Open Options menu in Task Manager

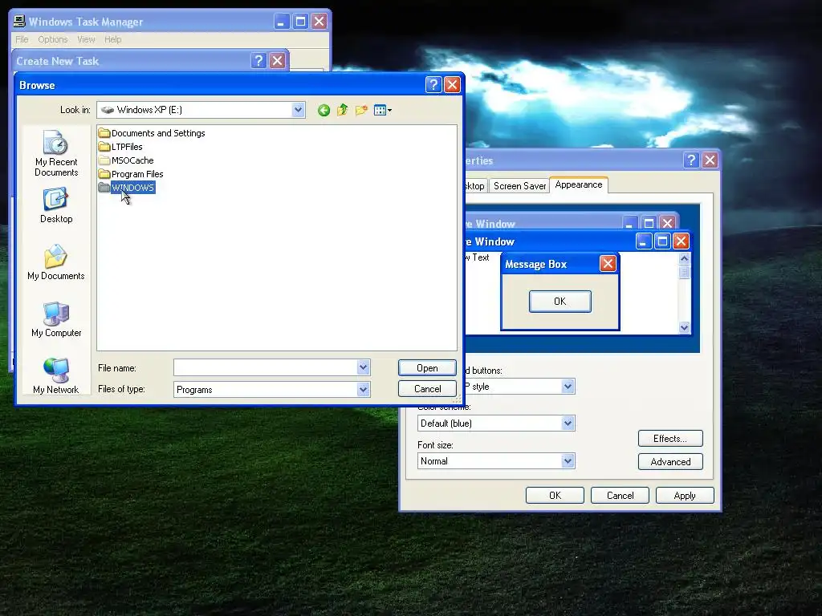click(52, 39)
